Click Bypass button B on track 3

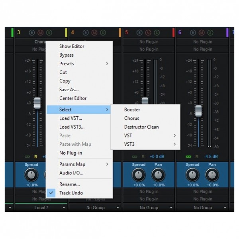point(32,33)
